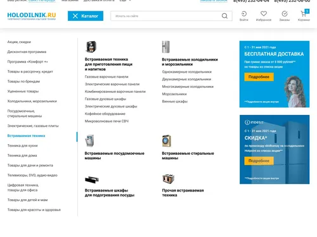Open Двухкамерные холодильники link
The height and width of the screenshot is (237, 317).
[186, 79]
